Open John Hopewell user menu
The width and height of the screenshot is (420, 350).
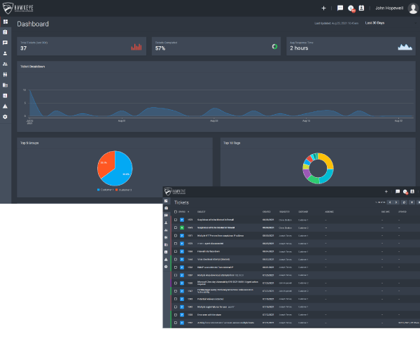point(390,8)
